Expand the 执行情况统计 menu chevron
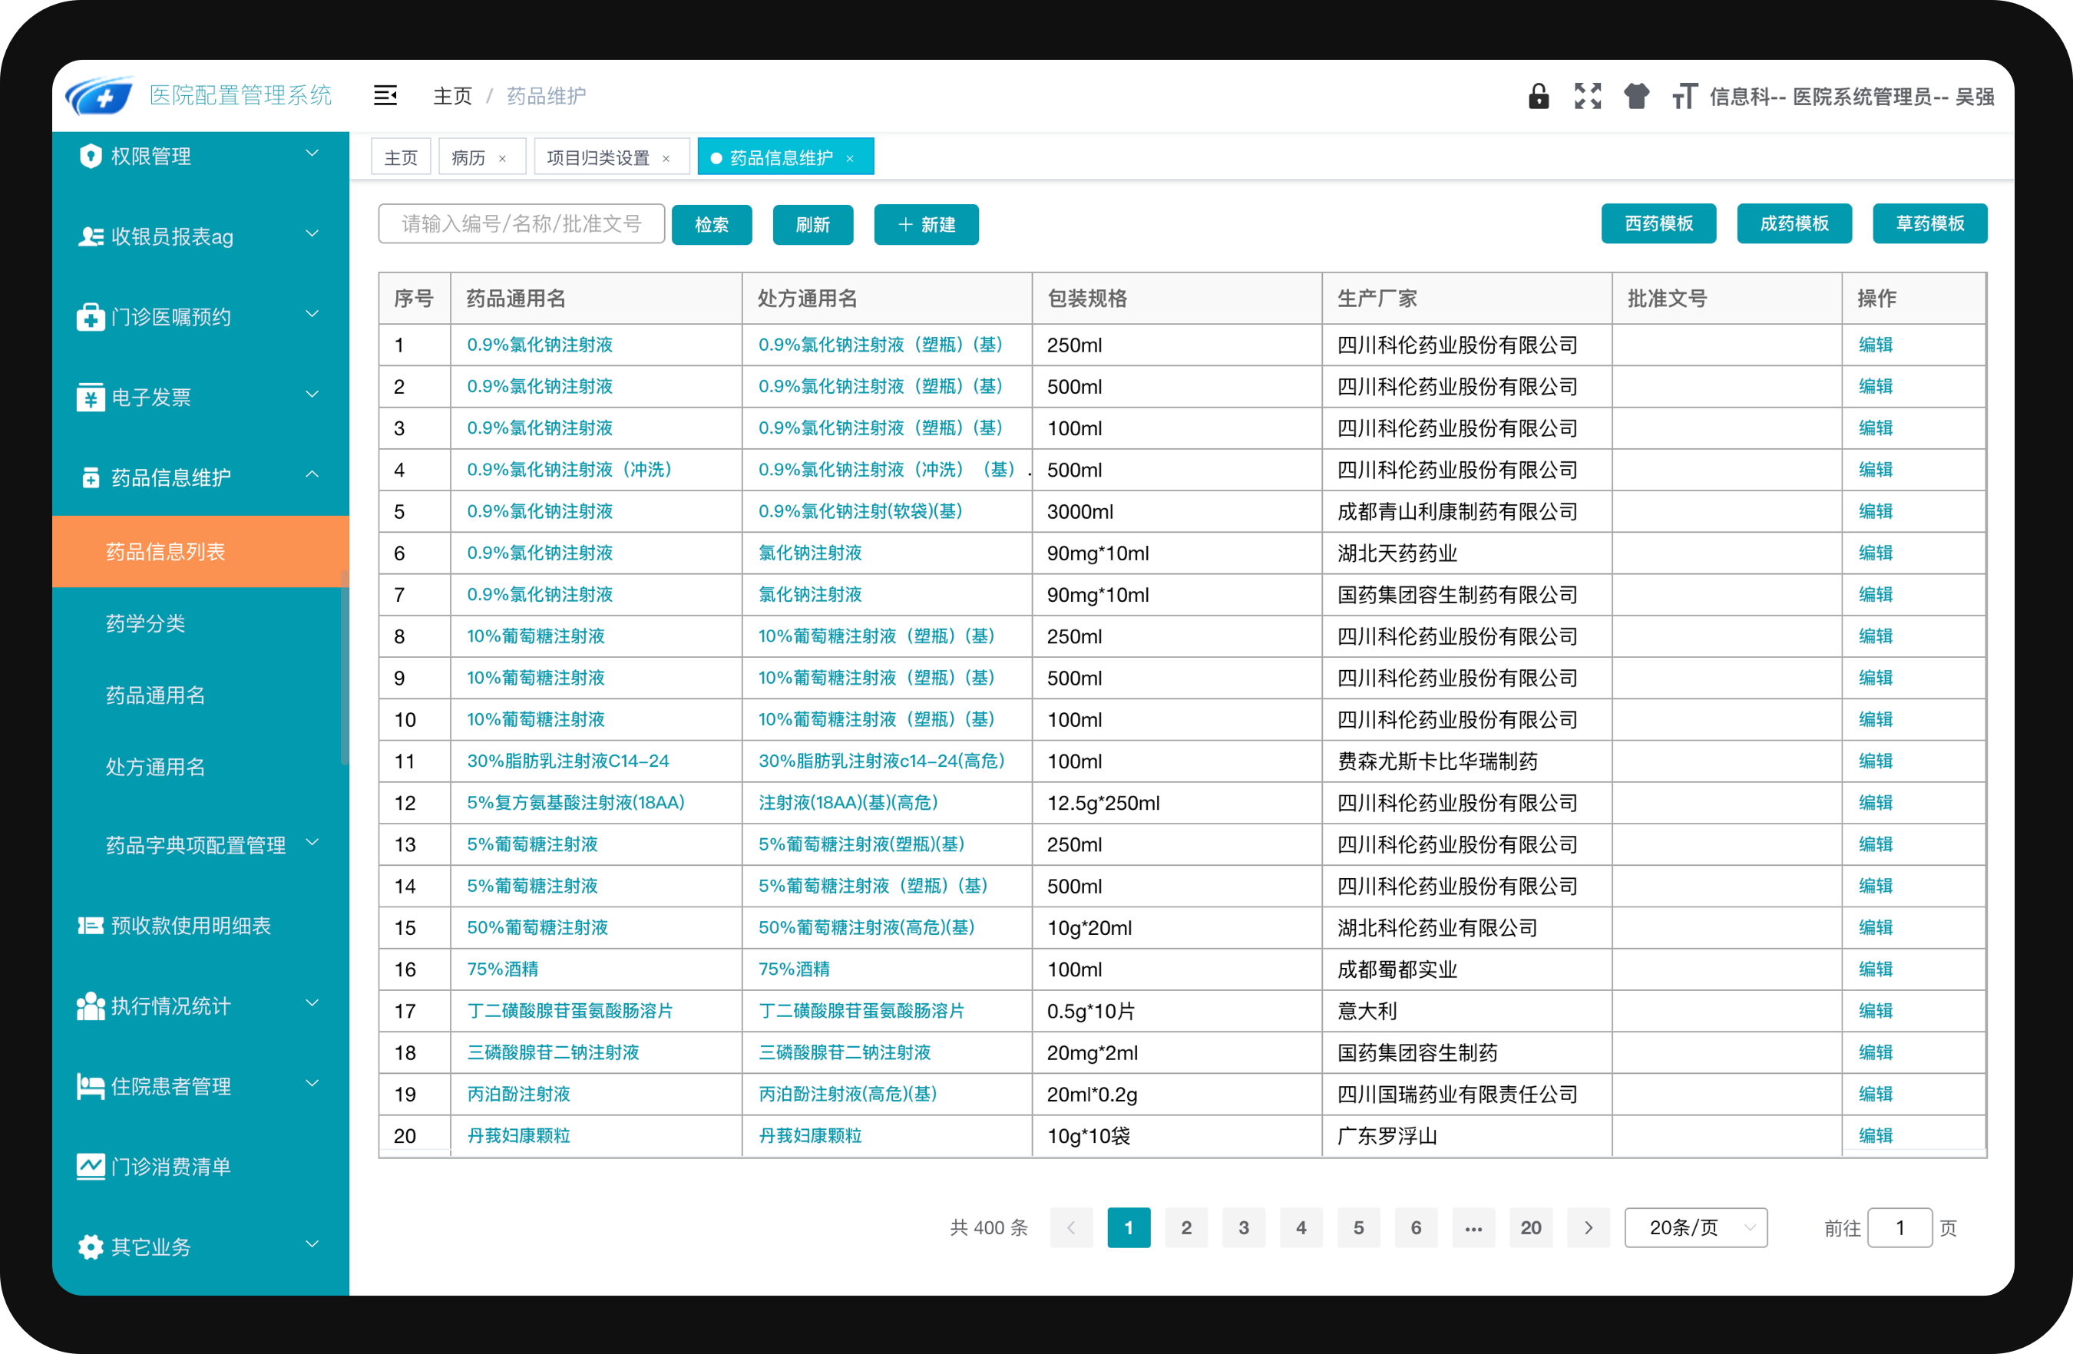The width and height of the screenshot is (2073, 1354). tap(312, 1003)
